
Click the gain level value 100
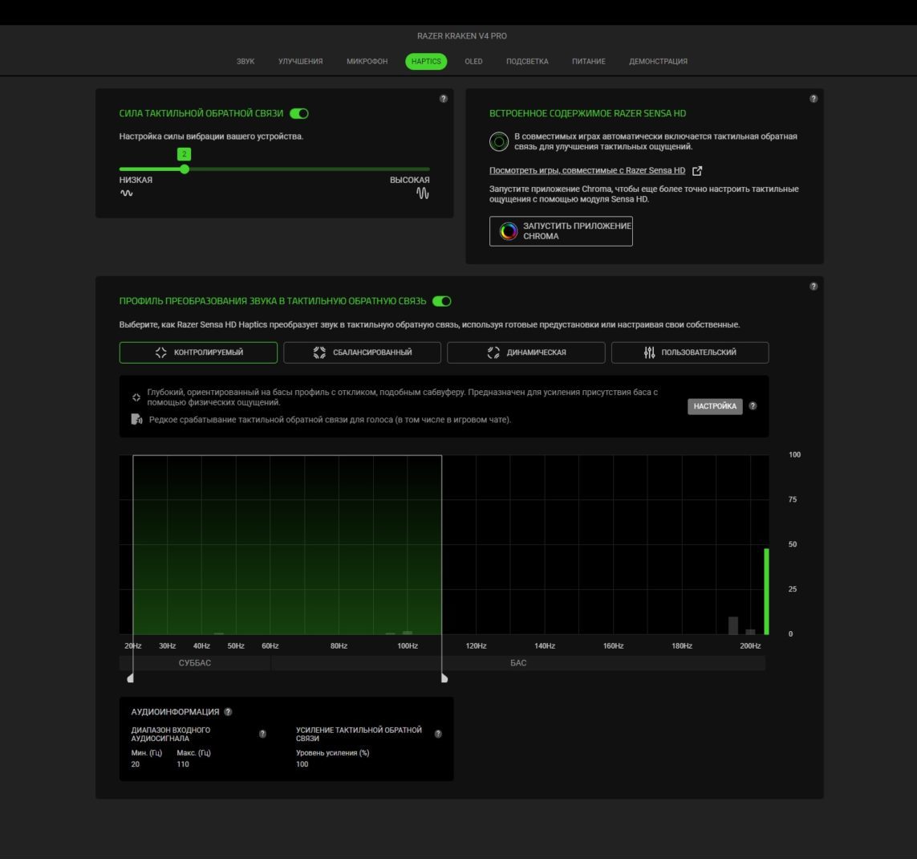tap(302, 764)
